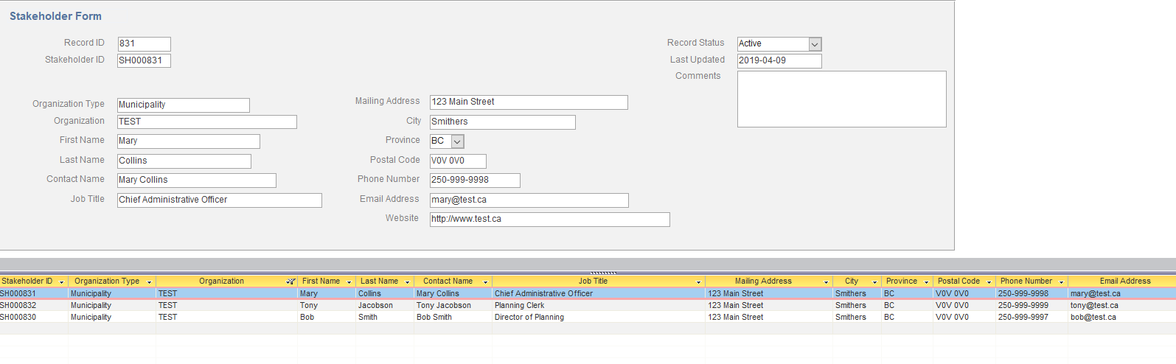Click the Email Address field in form
Screen dimensions: 1176x364
[x=529, y=200]
